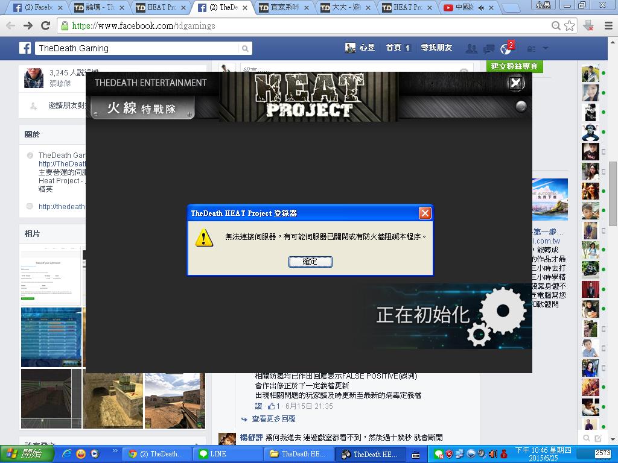The image size is (618, 463).
Task: Click the chat sidebar compose icon
Action: [598, 438]
